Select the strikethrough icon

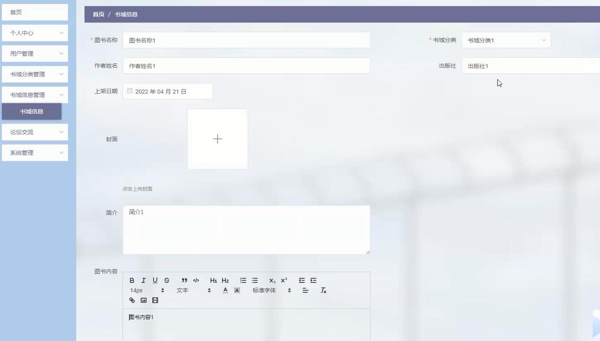point(166,280)
